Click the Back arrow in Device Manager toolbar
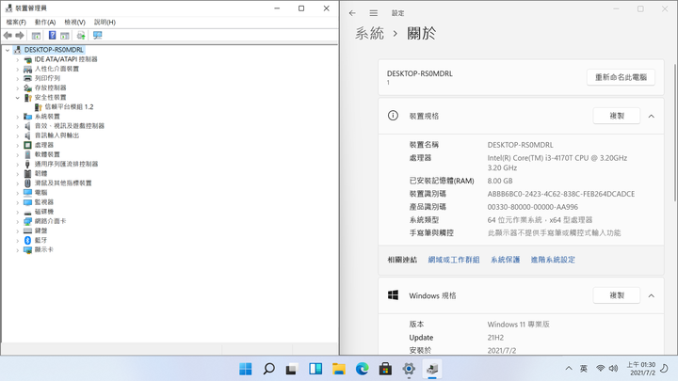The width and height of the screenshot is (678, 381). click(x=8, y=36)
